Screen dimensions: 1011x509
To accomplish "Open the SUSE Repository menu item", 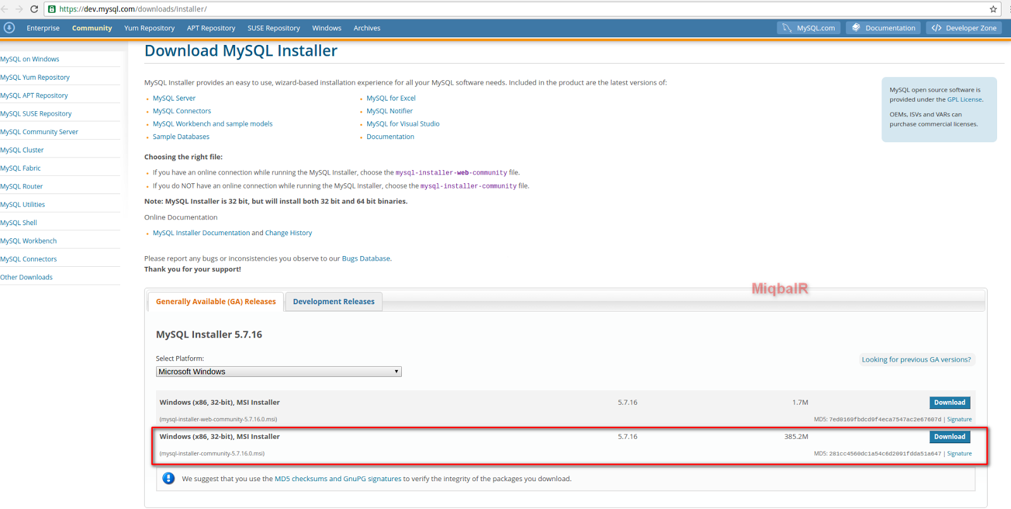I will [x=274, y=28].
